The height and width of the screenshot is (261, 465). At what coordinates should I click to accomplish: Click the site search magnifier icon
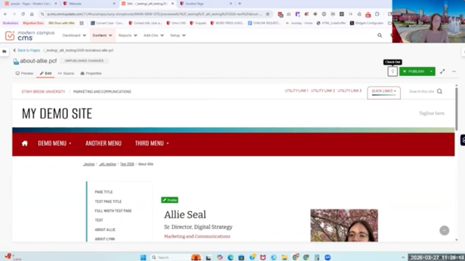coord(439,91)
